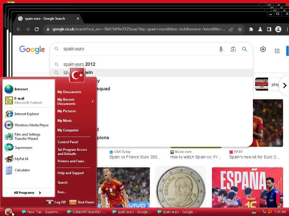Open the Chrome Labs flask icon
Screen dimensions: 289x216
tap(260, 29)
